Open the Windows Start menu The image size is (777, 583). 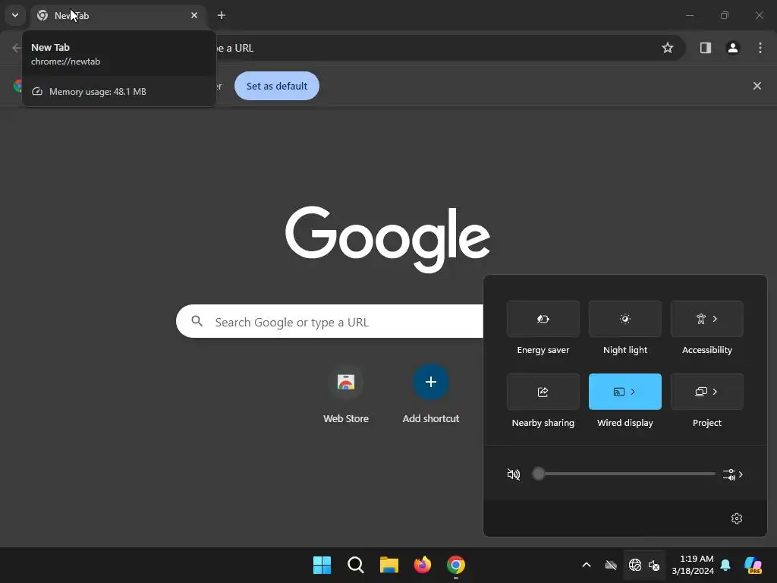pyautogui.click(x=322, y=565)
